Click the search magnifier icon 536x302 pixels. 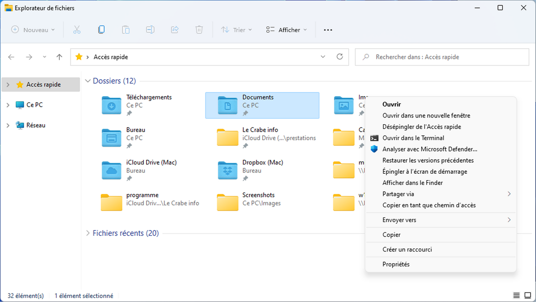coord(366,57)
